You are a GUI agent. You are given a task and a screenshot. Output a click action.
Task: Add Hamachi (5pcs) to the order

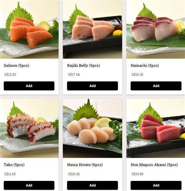156,86
